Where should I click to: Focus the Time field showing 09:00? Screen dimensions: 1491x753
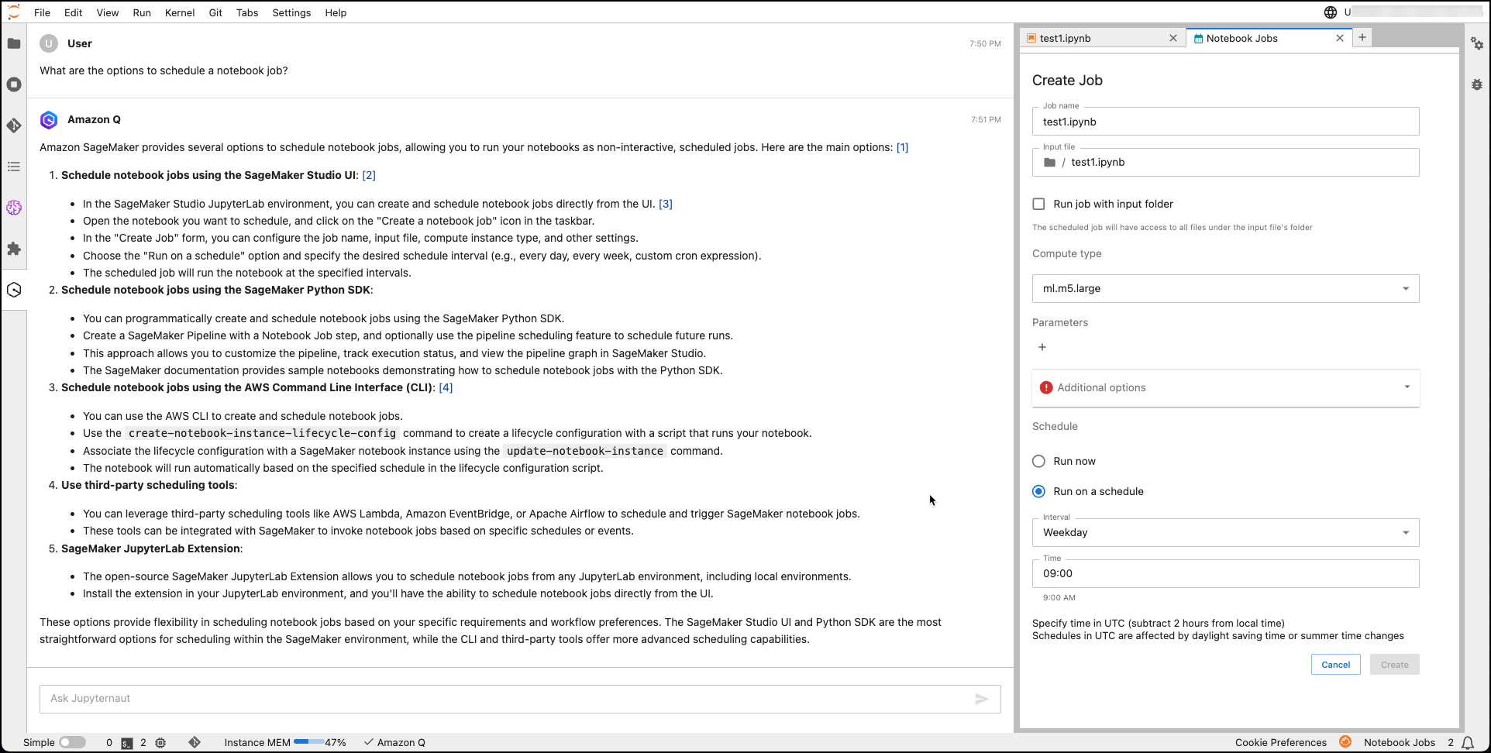click(1226, 574)
